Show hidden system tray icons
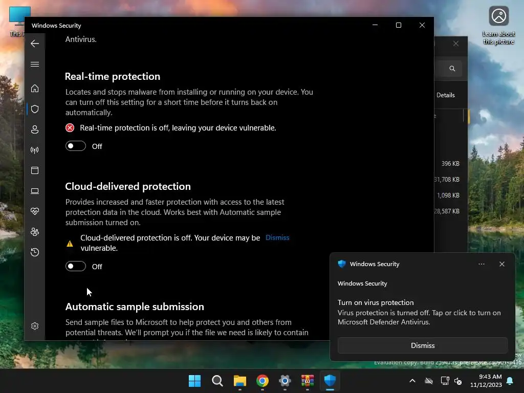The width and height of the screenshot is (524, 393). coord(412,381)
